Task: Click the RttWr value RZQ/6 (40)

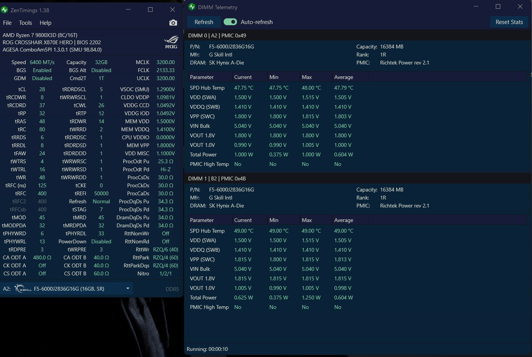Action: (166, 249)
